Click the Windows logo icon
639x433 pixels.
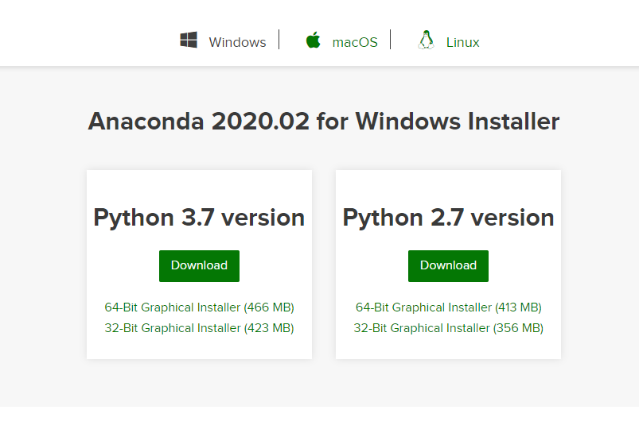pyautogui.click(x=189, y=40)
